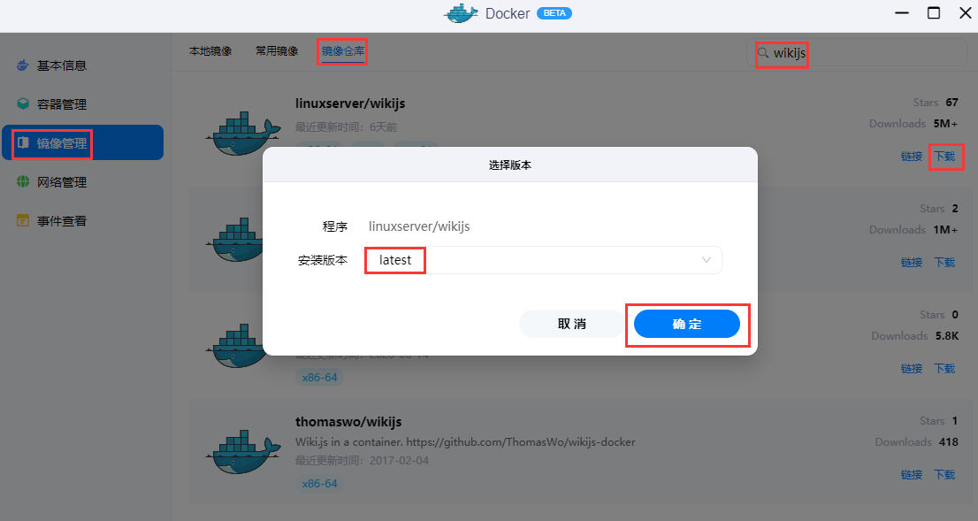
Task: Click the 选择版本 dialog title
Action: (509, 165)
